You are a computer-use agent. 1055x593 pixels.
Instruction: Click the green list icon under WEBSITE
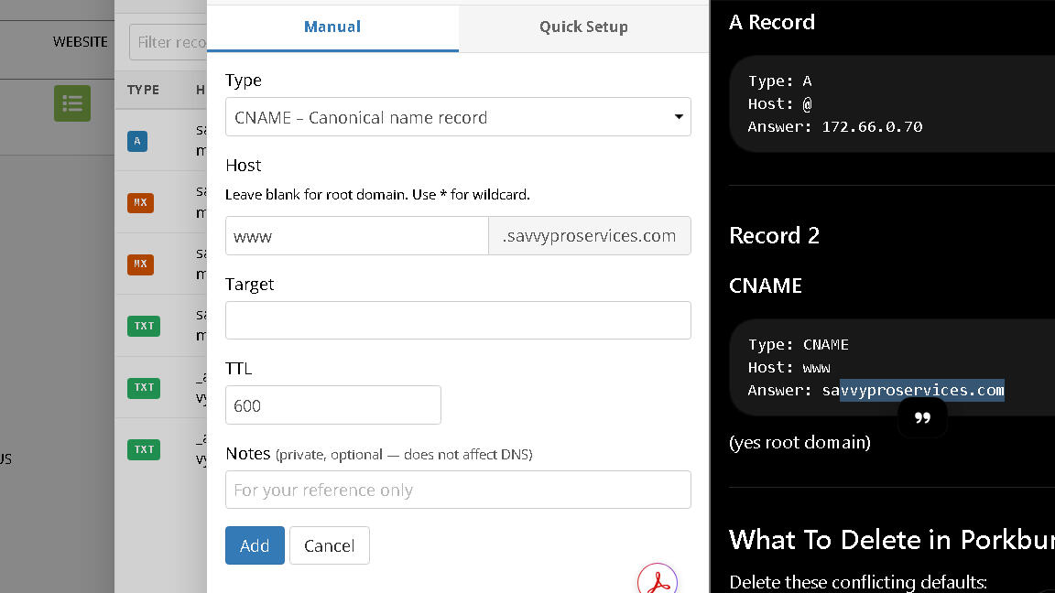(x=71, y=103)
